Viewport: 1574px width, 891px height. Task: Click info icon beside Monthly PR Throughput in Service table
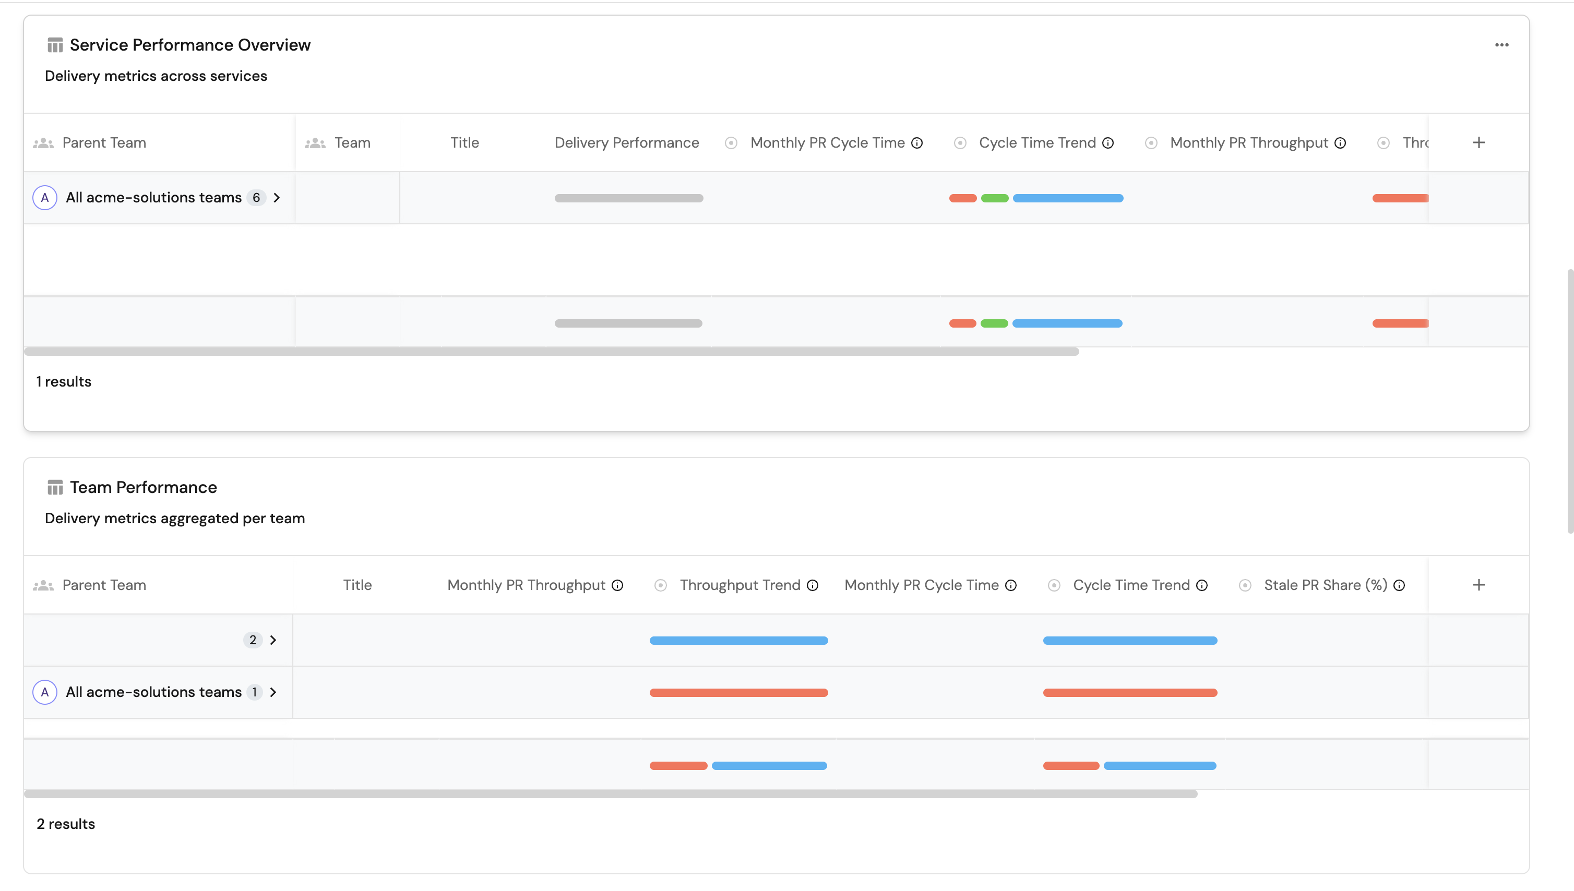[x=1340, y=142]
